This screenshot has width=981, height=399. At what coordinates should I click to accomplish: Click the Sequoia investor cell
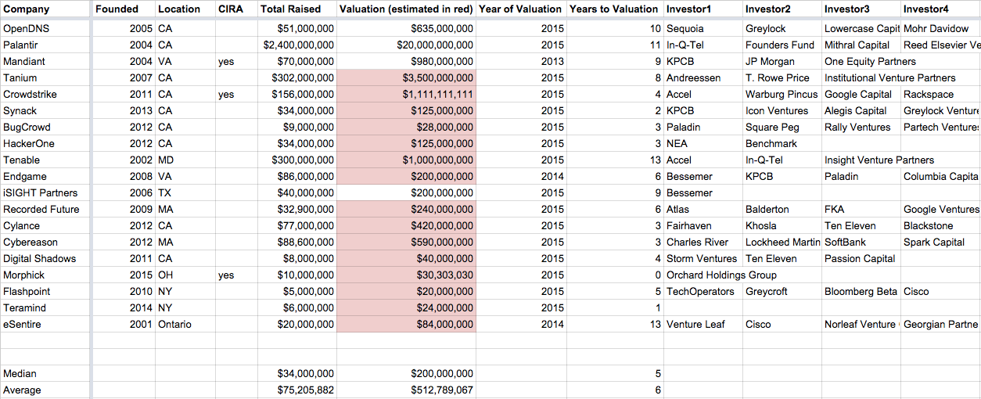tap(703, 28)
